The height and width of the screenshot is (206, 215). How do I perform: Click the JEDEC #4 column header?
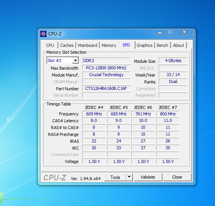pos(94,107)
